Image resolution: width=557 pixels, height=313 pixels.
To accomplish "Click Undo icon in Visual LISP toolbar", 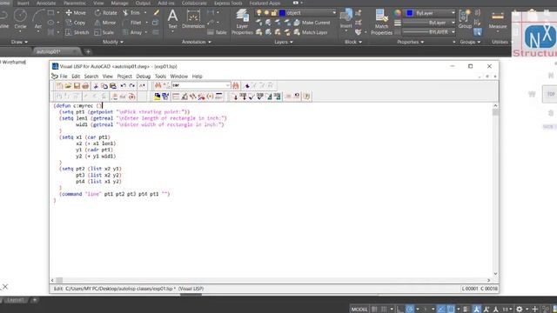I will point(124,86).
